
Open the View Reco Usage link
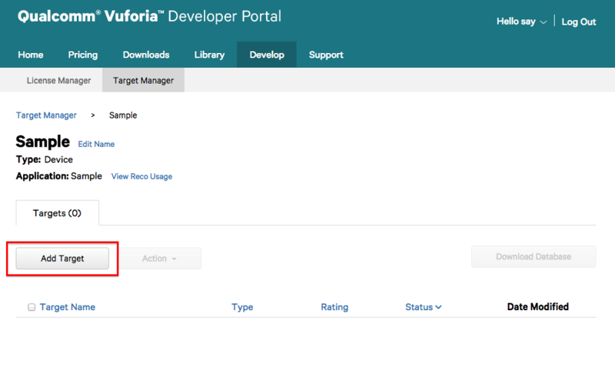(x=141, y=176)
